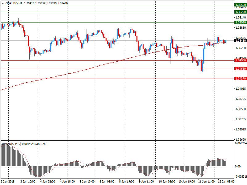Click the MACD zero level label 0.00

coord(238,166)
